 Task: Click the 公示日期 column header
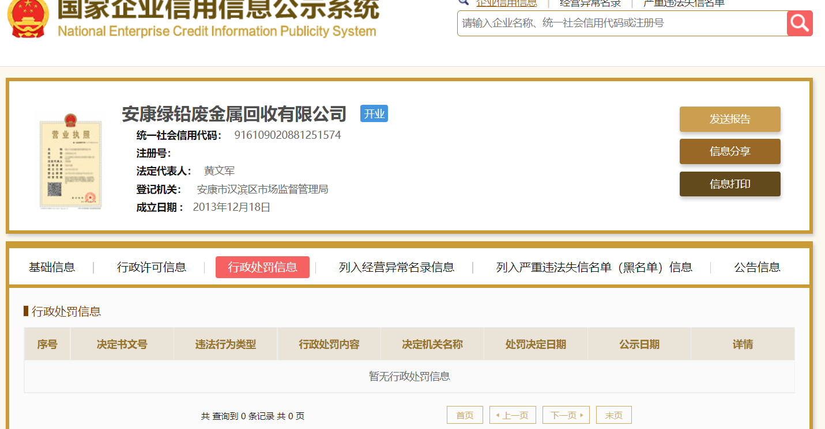(x=639, y=344)
